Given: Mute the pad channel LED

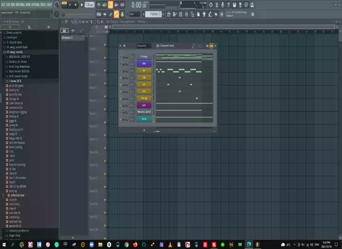Looking at the screenshot, I should pyautogui.click(x=121, y=105).
